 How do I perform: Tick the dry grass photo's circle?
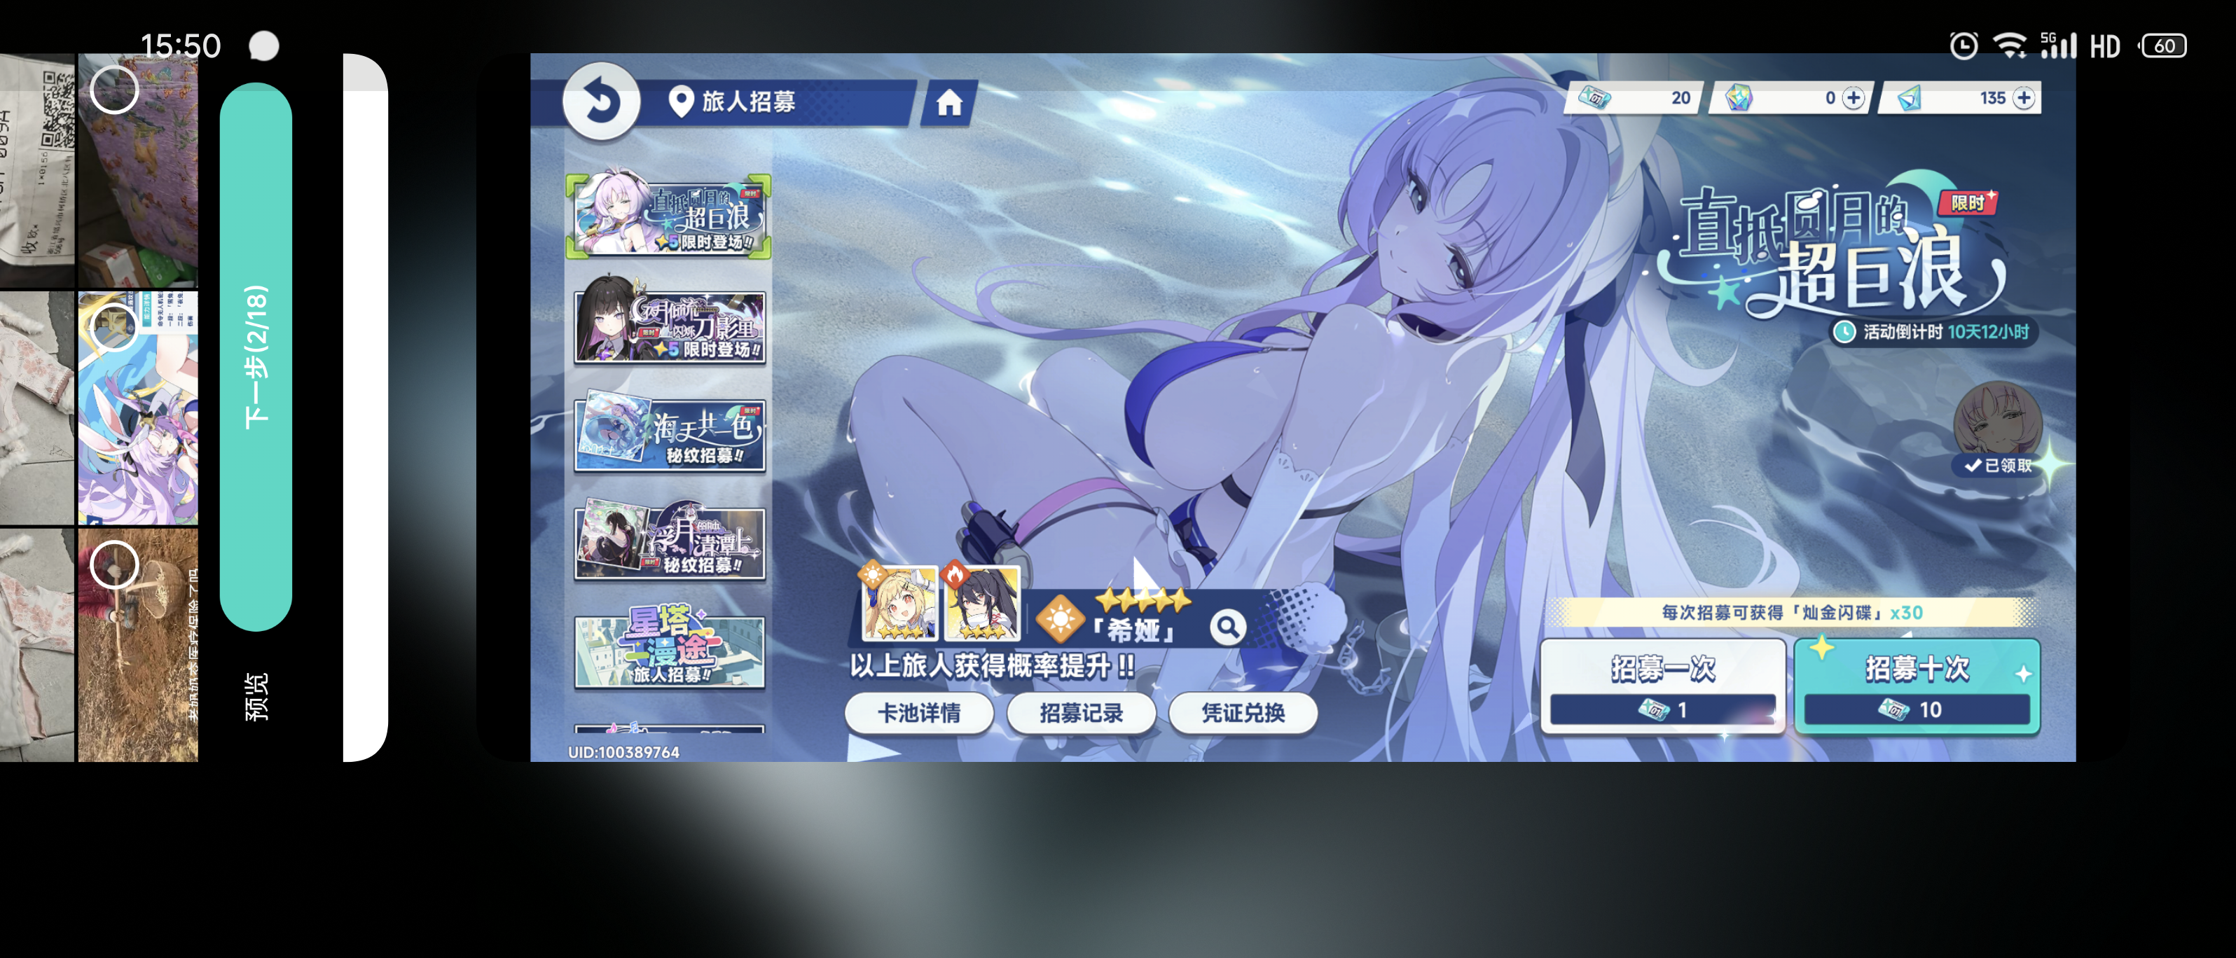coord(115,564)
